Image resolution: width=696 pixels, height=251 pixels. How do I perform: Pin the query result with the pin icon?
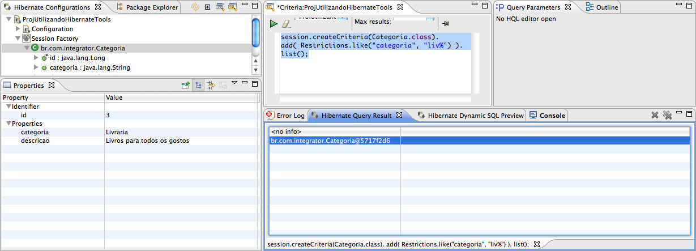point(446,23)
